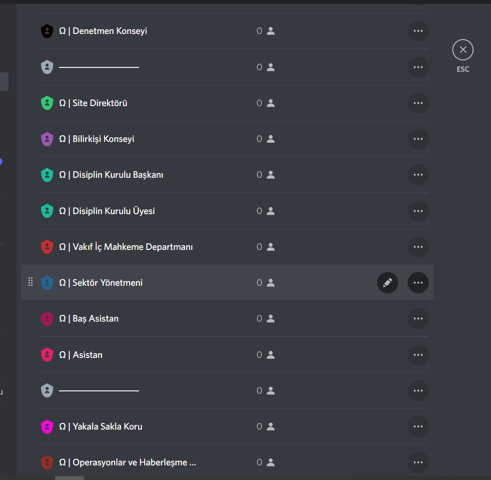Open the edit pencil for Ω | Sektör Yönetmeni
Image resolution: width=491 pixels, height=480 pixels.
pyautogui.click(x=387, y=282)
